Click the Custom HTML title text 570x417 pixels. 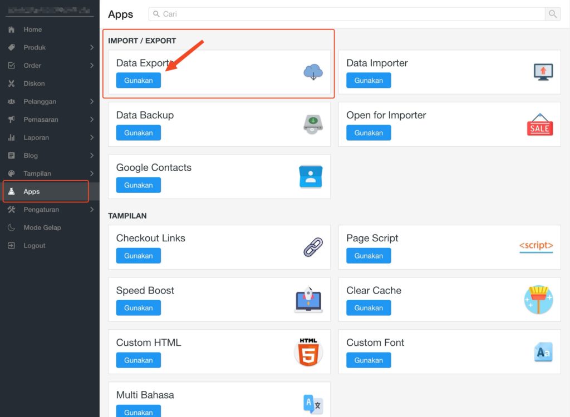(149, 342)
